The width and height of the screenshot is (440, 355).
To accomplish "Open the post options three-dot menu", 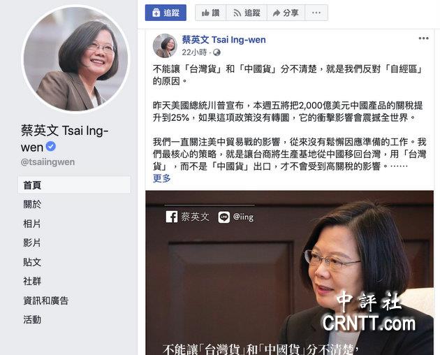I will click(423, 38).
